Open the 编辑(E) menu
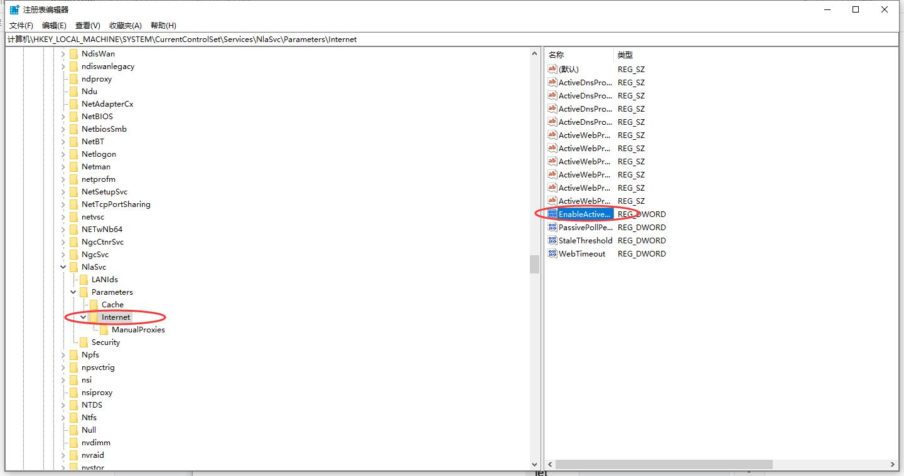 [54, 26]
